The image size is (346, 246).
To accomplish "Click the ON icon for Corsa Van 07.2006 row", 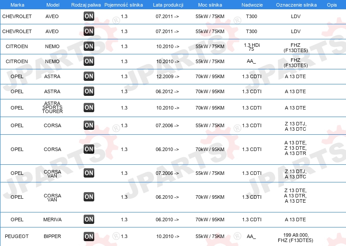I will (x=89, y=173).
